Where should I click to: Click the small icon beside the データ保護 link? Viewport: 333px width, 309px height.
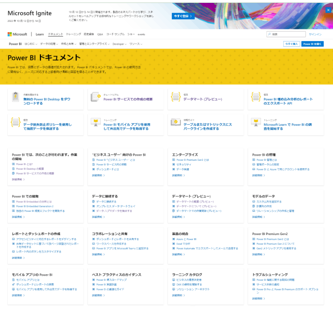pos(174,169)
